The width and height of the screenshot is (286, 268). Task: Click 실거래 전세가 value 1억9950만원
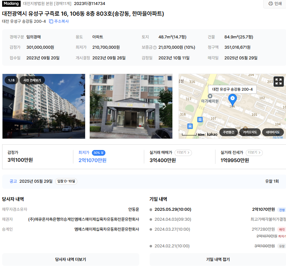[x=235, y=160]
